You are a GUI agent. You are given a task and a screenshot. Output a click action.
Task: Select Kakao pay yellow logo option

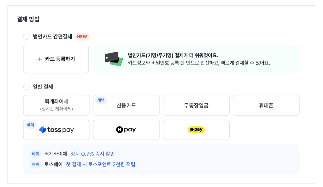(x=196, y=130)
